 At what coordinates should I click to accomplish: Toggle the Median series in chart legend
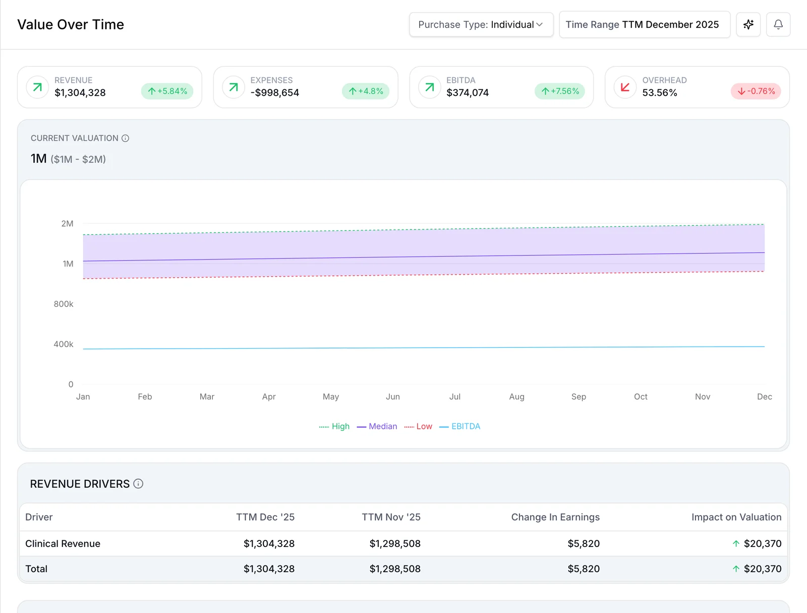coord(377,426)
